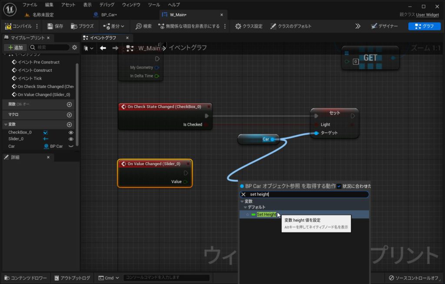The width and height of the screenshot is (445, 284).
Task: Close the 詳細 details panel tab
Action: point(48,157)
